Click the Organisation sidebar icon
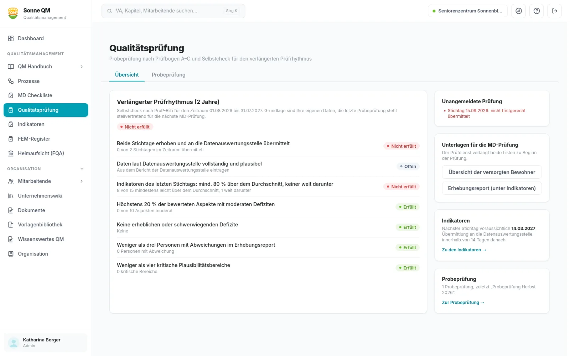 pos(11,254)
